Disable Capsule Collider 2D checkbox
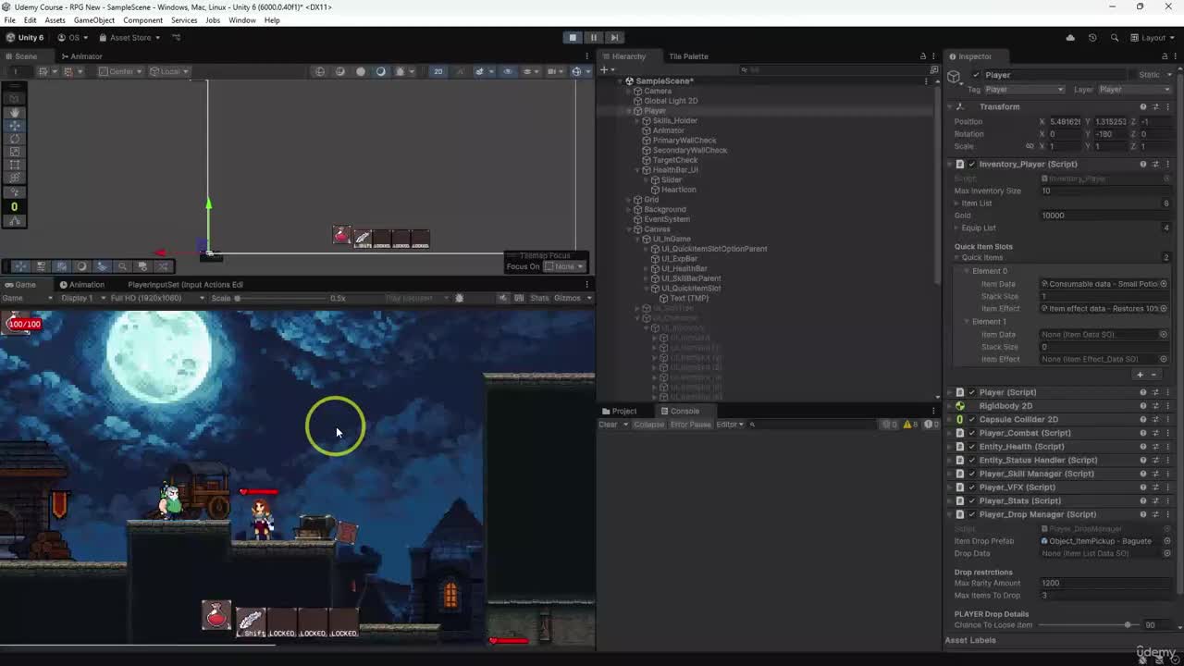The height and width of the screenshot is (666, 1184). 971,419
